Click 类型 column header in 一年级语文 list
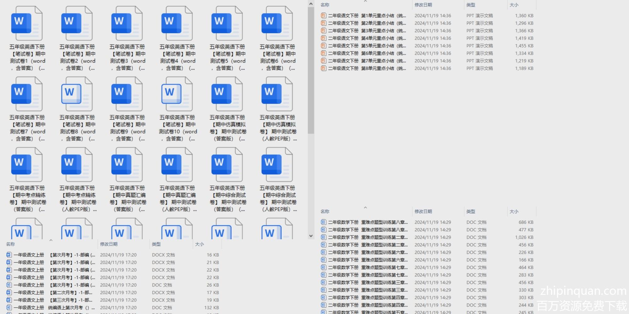 pos(156,244)
